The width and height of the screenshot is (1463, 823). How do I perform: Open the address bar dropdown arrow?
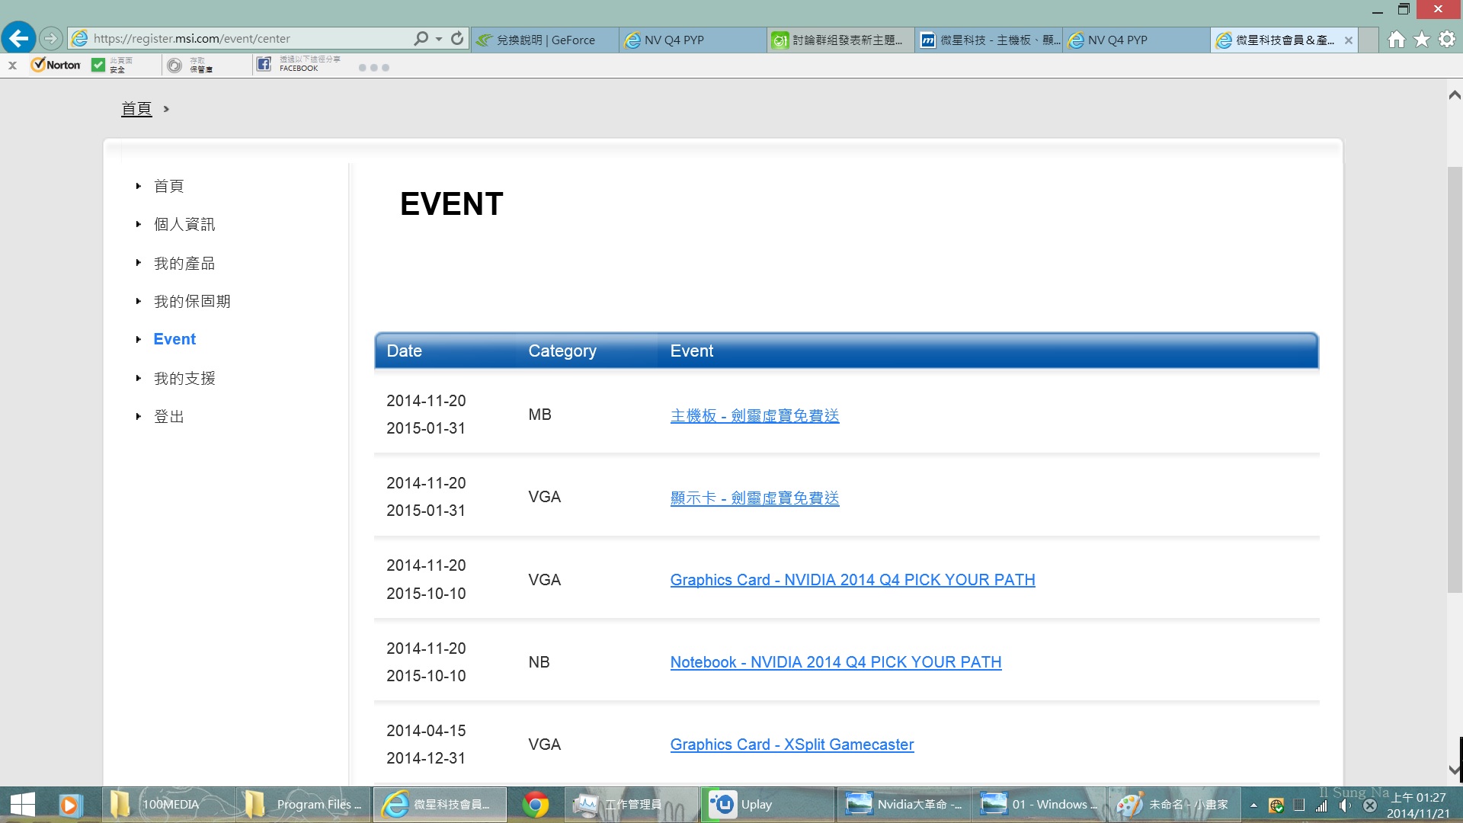pyautogui.click(x=439, y=39)
